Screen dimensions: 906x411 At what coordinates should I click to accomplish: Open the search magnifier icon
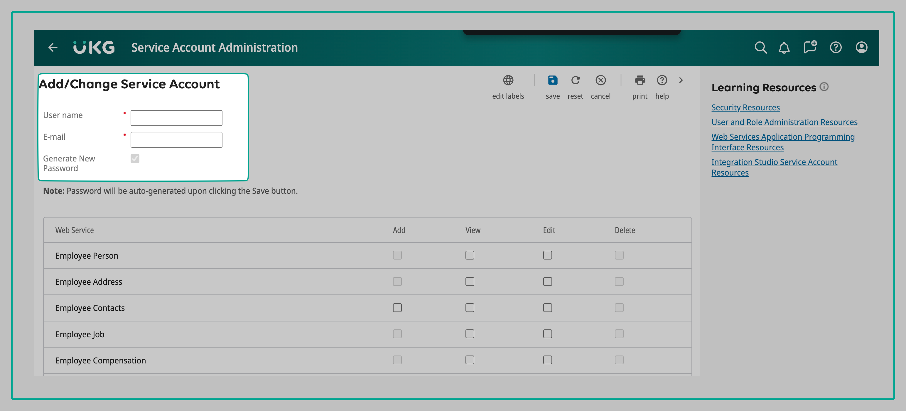tap(760, 47)
